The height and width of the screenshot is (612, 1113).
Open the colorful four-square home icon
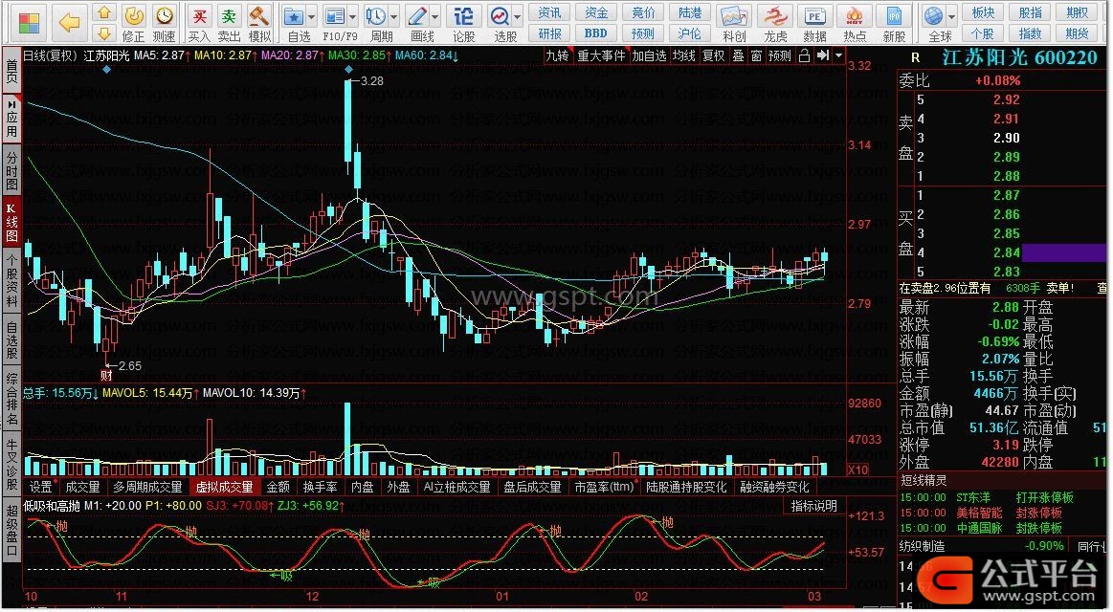[x=29, y=23]
